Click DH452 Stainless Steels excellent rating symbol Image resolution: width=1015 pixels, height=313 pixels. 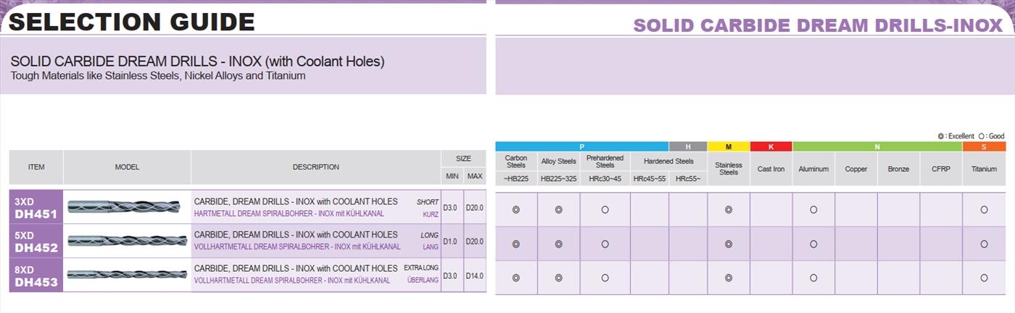pyautogui.click(x=729, y=244)
